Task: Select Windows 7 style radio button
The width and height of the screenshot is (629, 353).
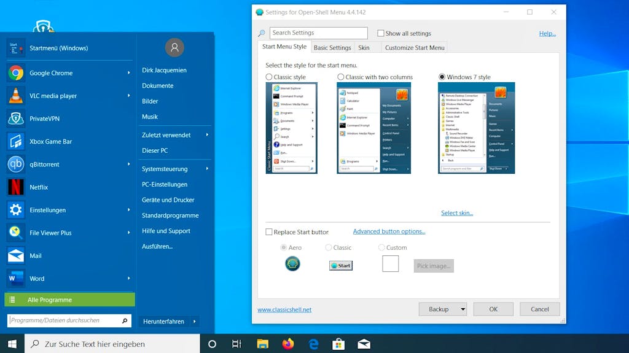Action: [x=442, y=77]
